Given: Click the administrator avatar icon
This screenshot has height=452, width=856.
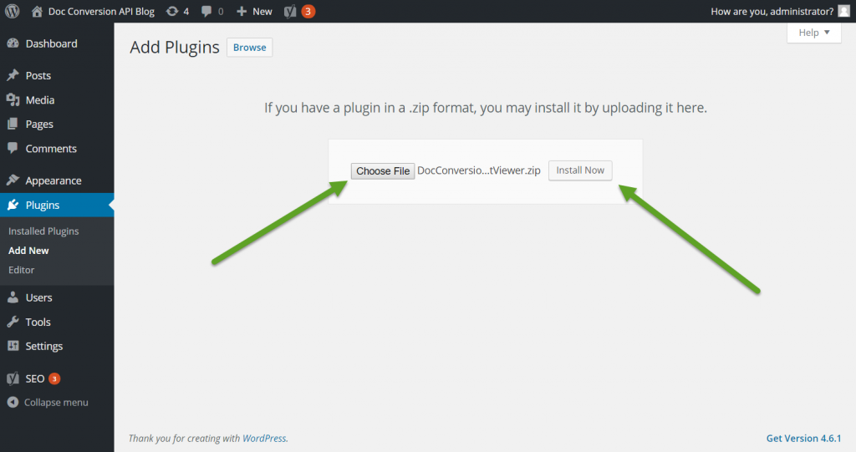Looking at the screenshot, I should 843,11.
